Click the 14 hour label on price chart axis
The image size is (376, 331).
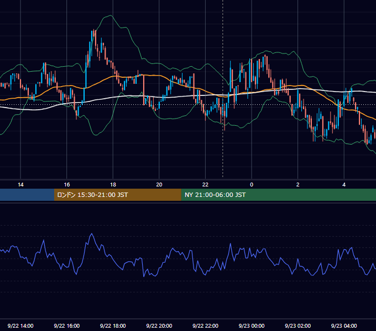coord(20,185)
